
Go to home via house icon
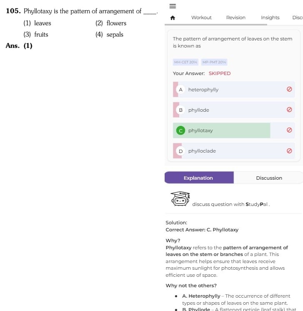point(173,18)
